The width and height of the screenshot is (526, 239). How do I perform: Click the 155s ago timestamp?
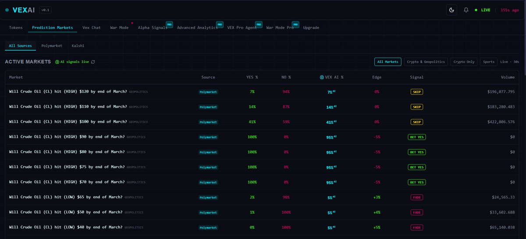(510, 10)
